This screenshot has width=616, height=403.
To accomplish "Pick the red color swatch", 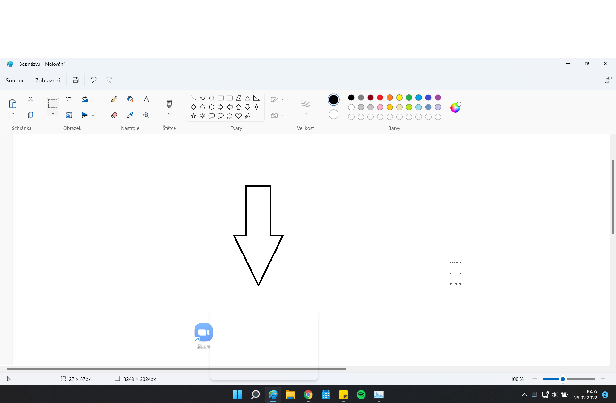I will [x=380, y=98].
